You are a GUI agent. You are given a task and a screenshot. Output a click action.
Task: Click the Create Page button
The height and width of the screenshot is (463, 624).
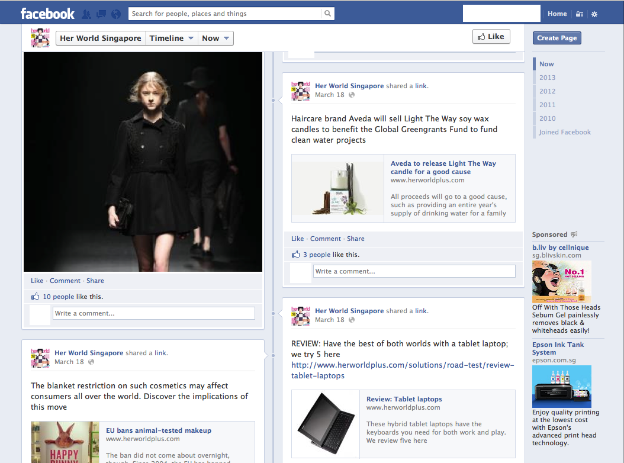pyautogui.click(x=557, y=38)
